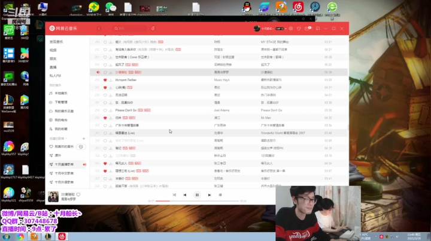The height and width of the screenshot is (241, 431).
Task: Open Windows Start button on taskbar
Action: pyautogui.click(x=7, y=237)
